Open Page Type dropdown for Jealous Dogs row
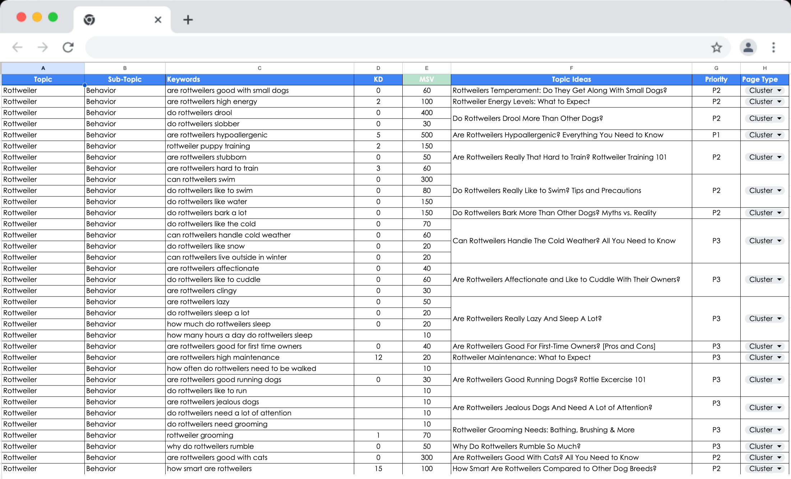 coord(765,408)
